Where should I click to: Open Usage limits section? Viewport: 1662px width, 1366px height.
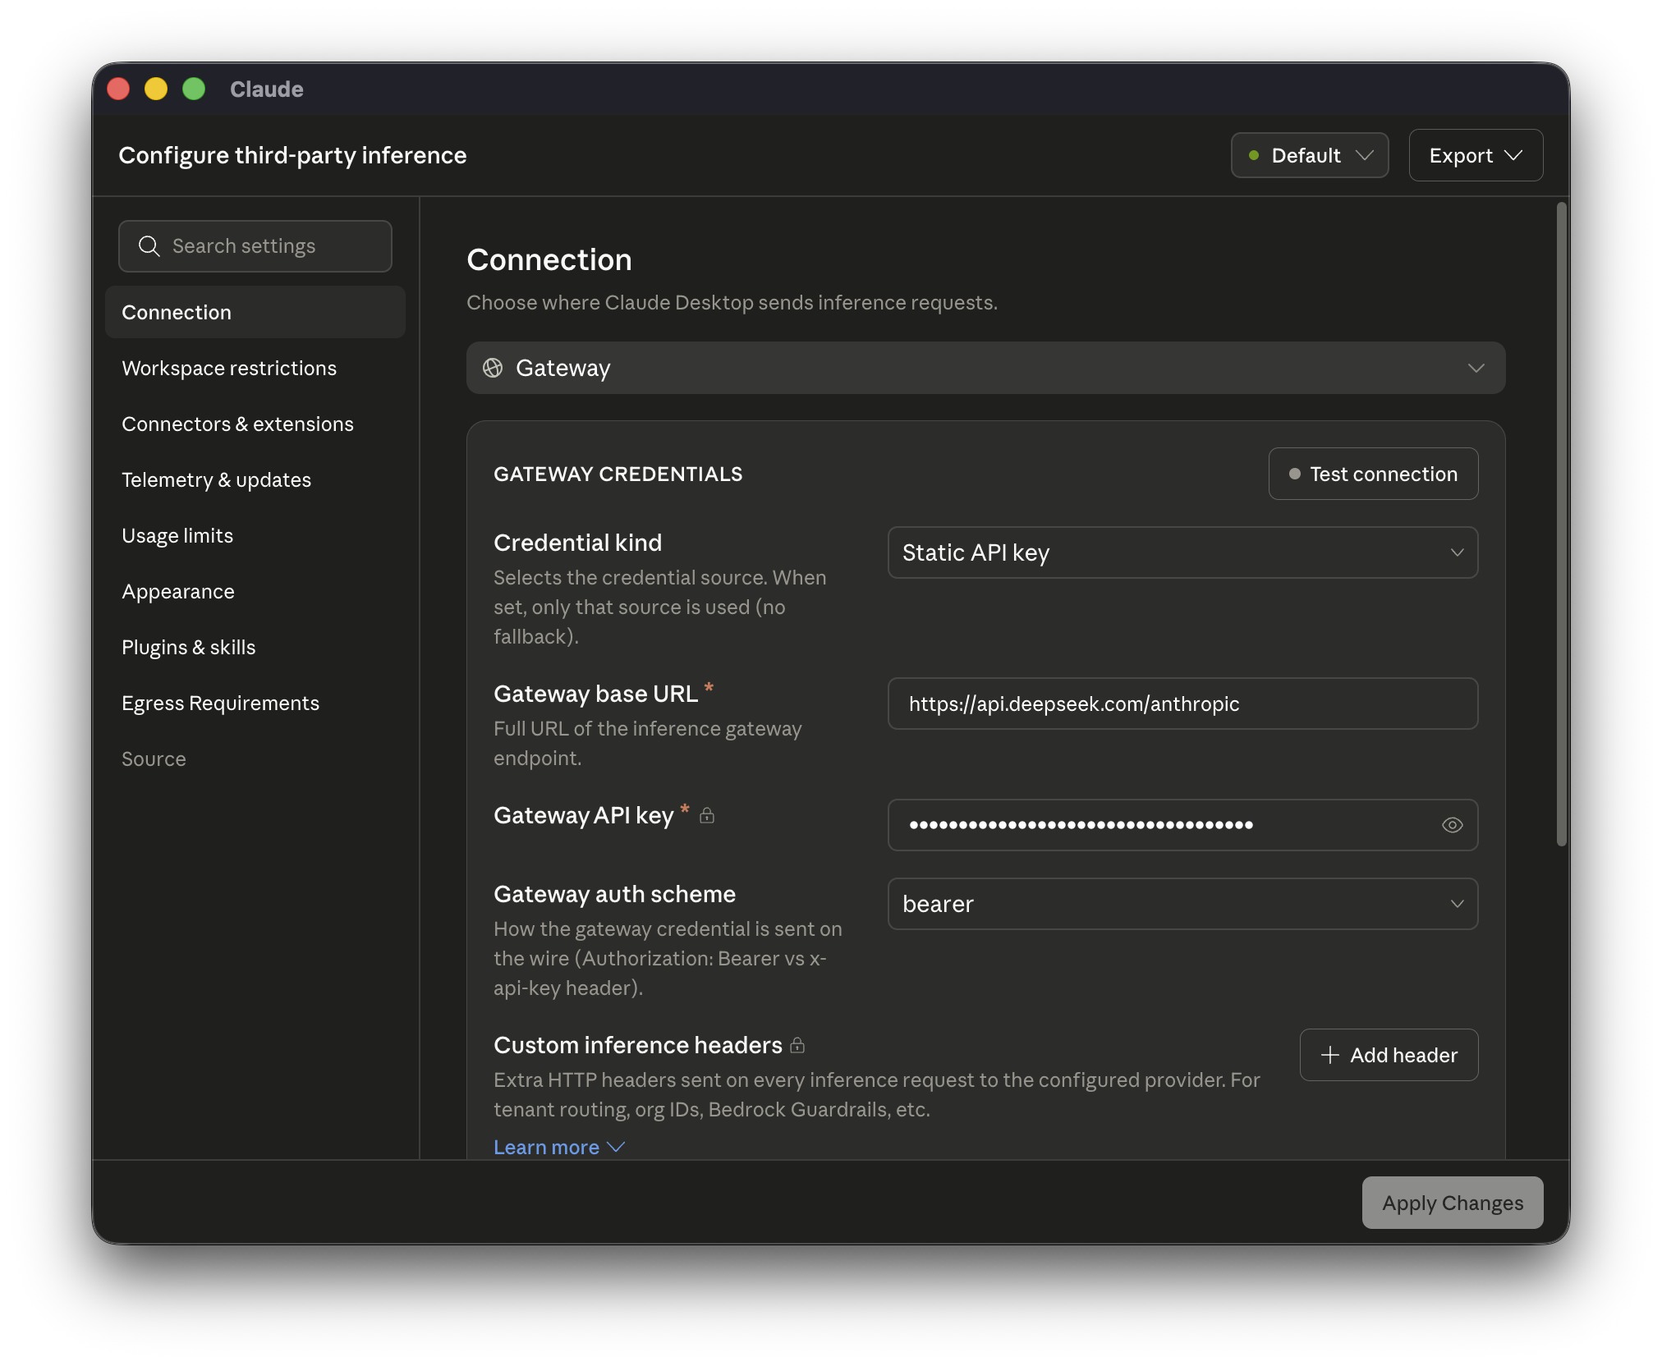tap(255, 535)
